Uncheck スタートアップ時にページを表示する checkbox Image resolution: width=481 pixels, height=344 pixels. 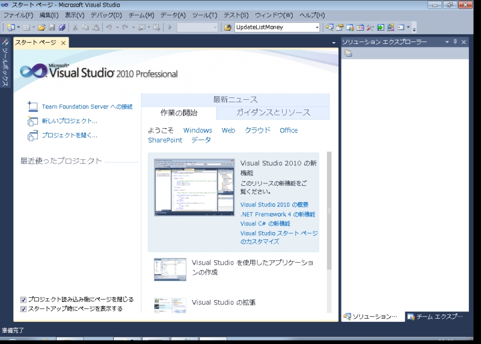pos(23,309)
